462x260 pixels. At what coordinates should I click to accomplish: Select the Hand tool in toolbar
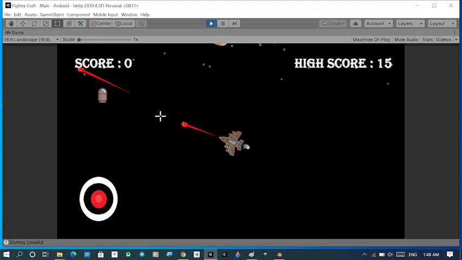[x=11, y=24]
